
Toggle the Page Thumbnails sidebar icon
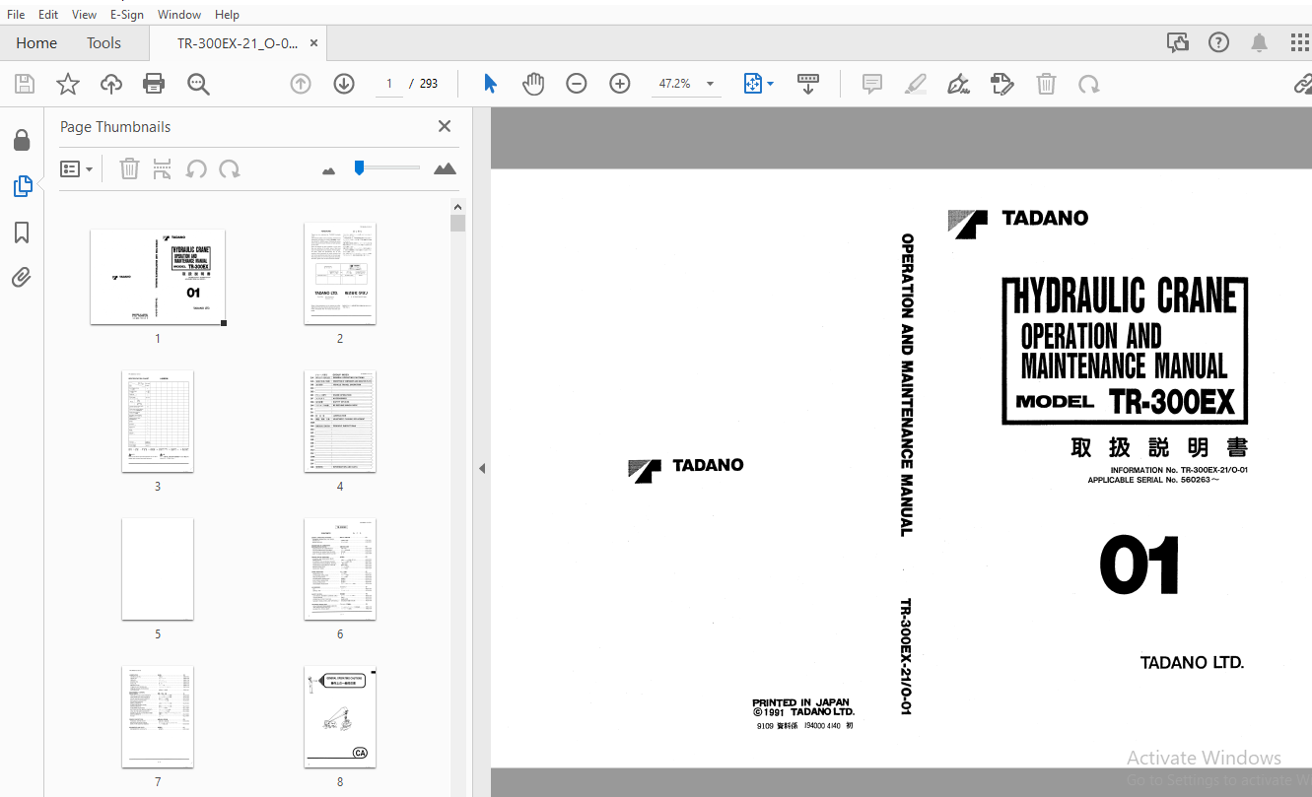[22, 185]
